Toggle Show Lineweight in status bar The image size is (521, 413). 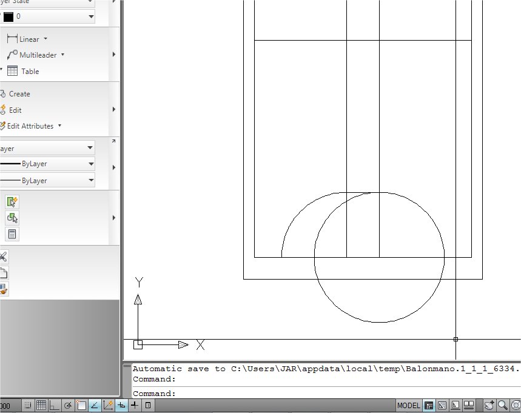click(x=135, y=405)
